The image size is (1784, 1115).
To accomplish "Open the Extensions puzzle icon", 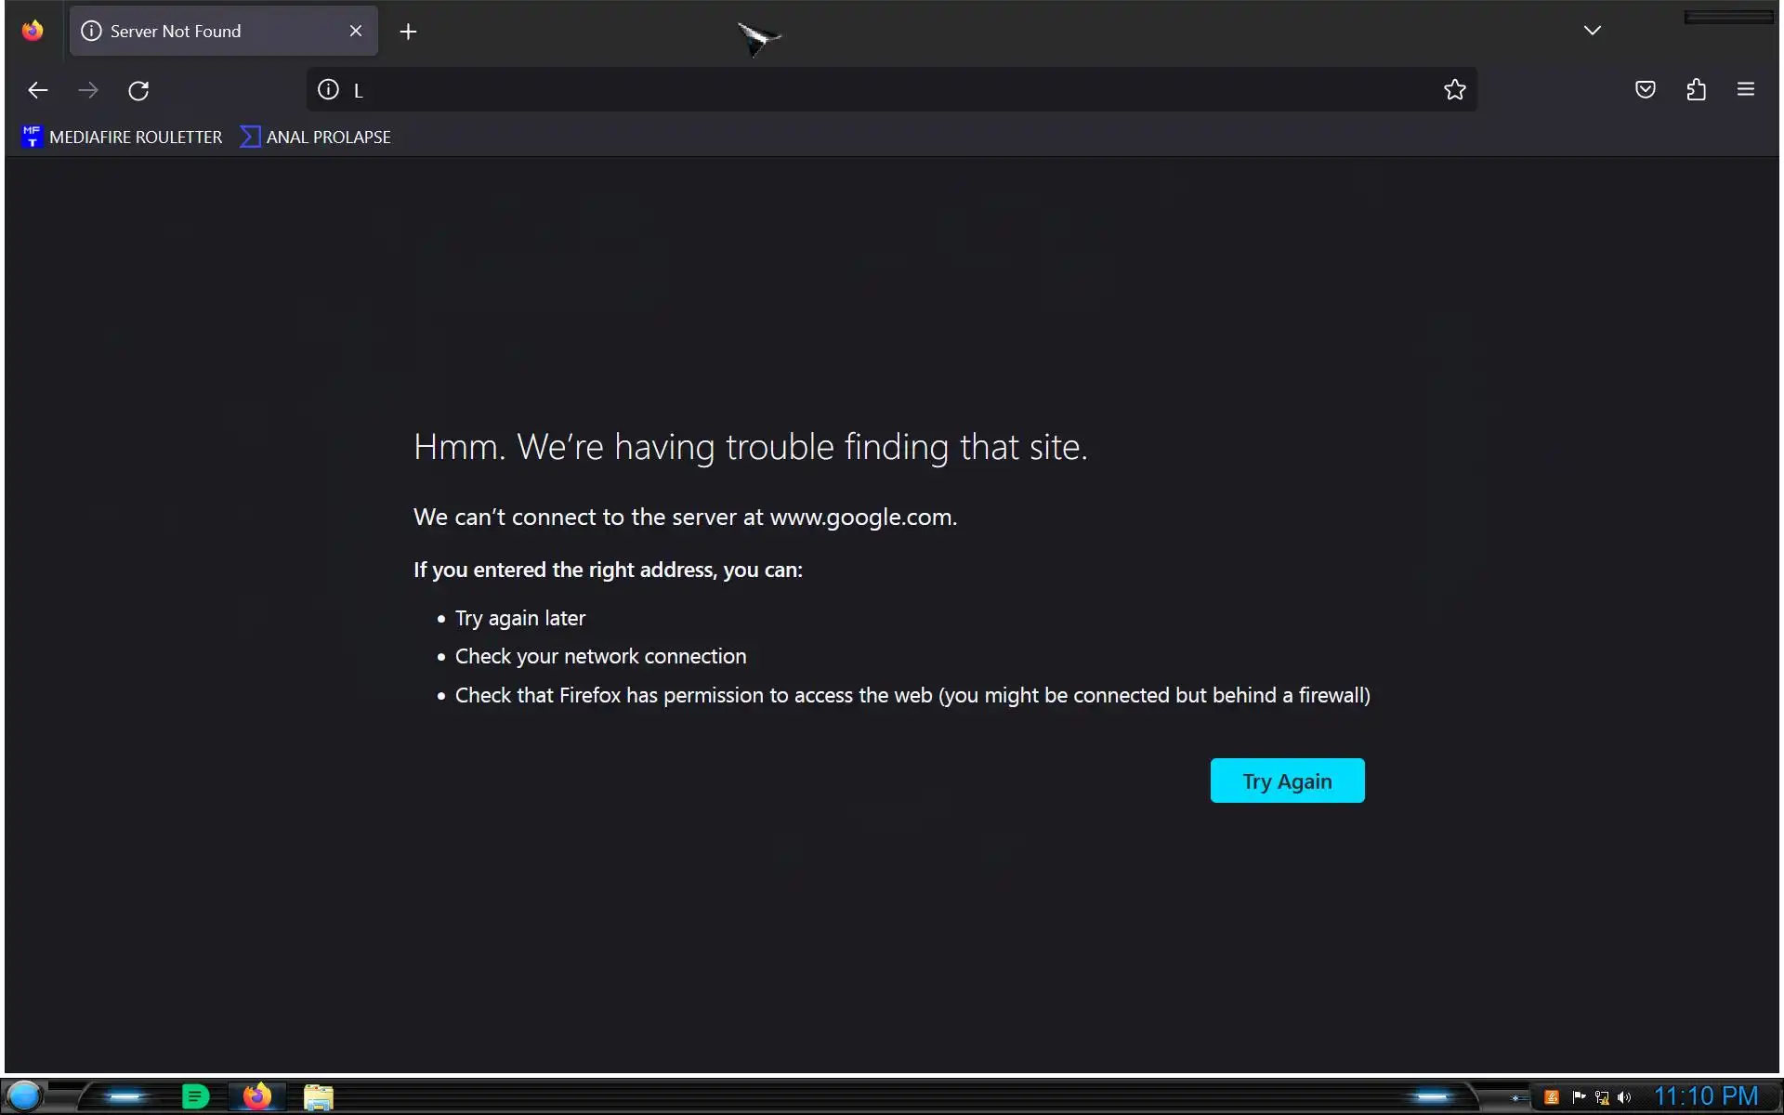I will point(1696,89).
